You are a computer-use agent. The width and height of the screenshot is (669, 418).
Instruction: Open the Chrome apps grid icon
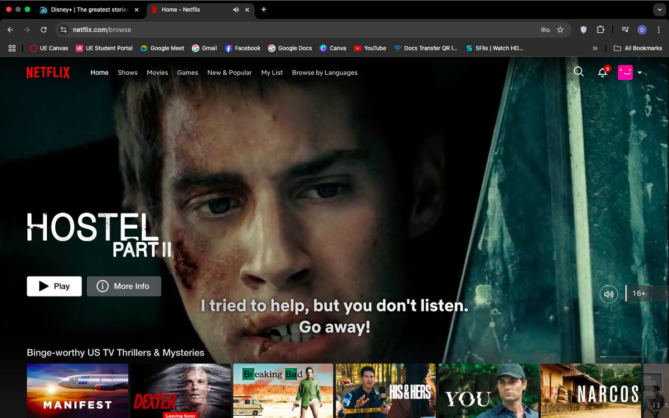(x=12, y=48)
